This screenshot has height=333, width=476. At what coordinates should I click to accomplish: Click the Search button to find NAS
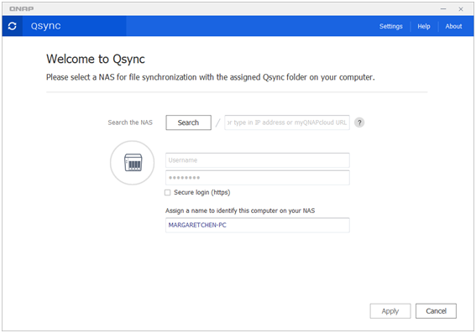pos(188,122)
